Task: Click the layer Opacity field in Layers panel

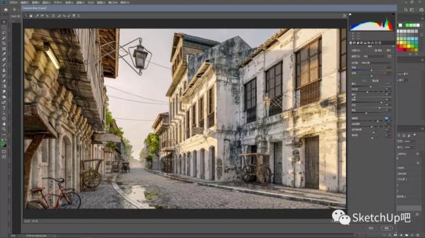Action: tap(408, 141)
